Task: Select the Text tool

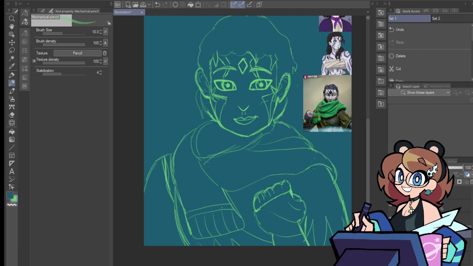Action: [x=12, y=171]
